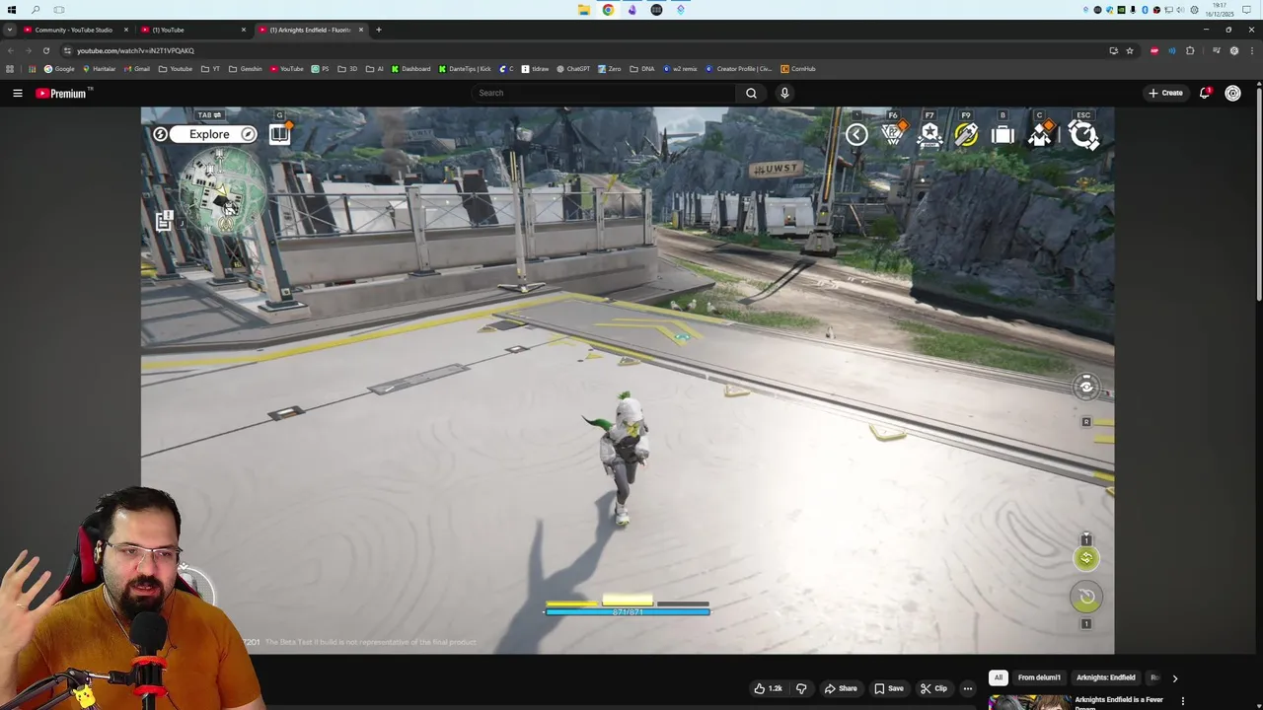Click the yellow in-game skill button
1263x710 pixels.
click(1086, 558)
